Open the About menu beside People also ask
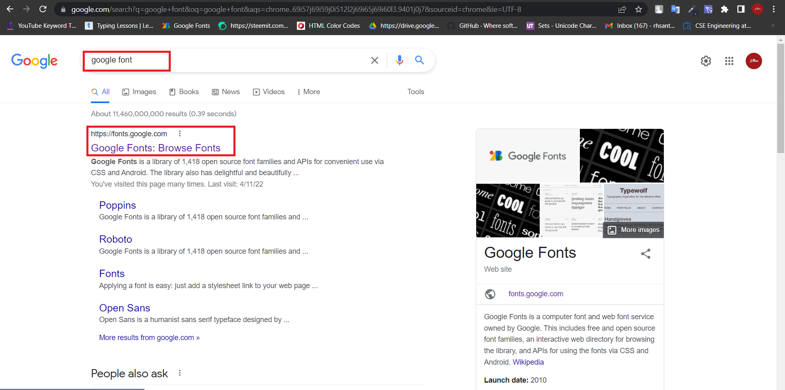The height and width of the screenshot is (390, 785). click(180, 373)
